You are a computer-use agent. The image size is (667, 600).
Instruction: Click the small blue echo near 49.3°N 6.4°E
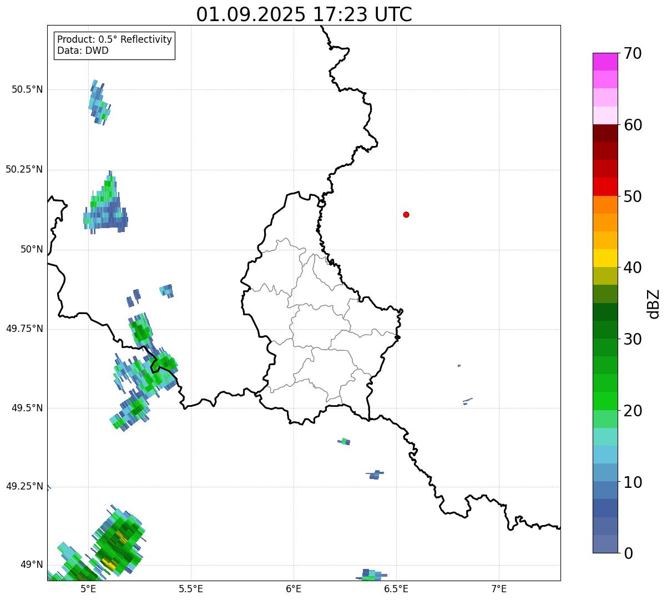pos(375,475)
